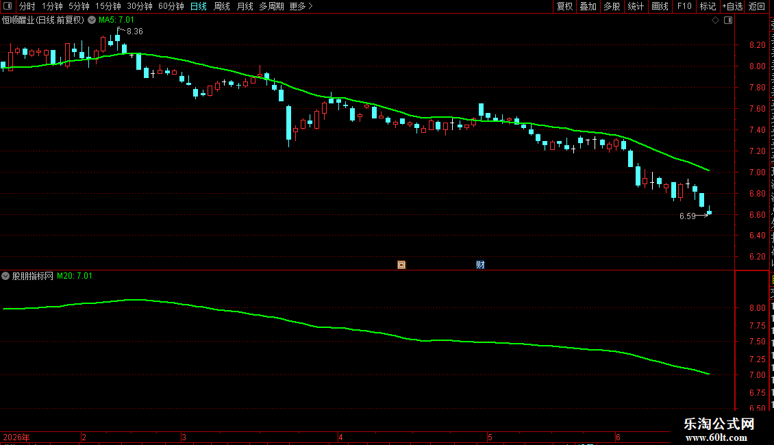774x445 pixels.
Task: Open the 画线 drawing tools
Action: click(x=660, y=6)
